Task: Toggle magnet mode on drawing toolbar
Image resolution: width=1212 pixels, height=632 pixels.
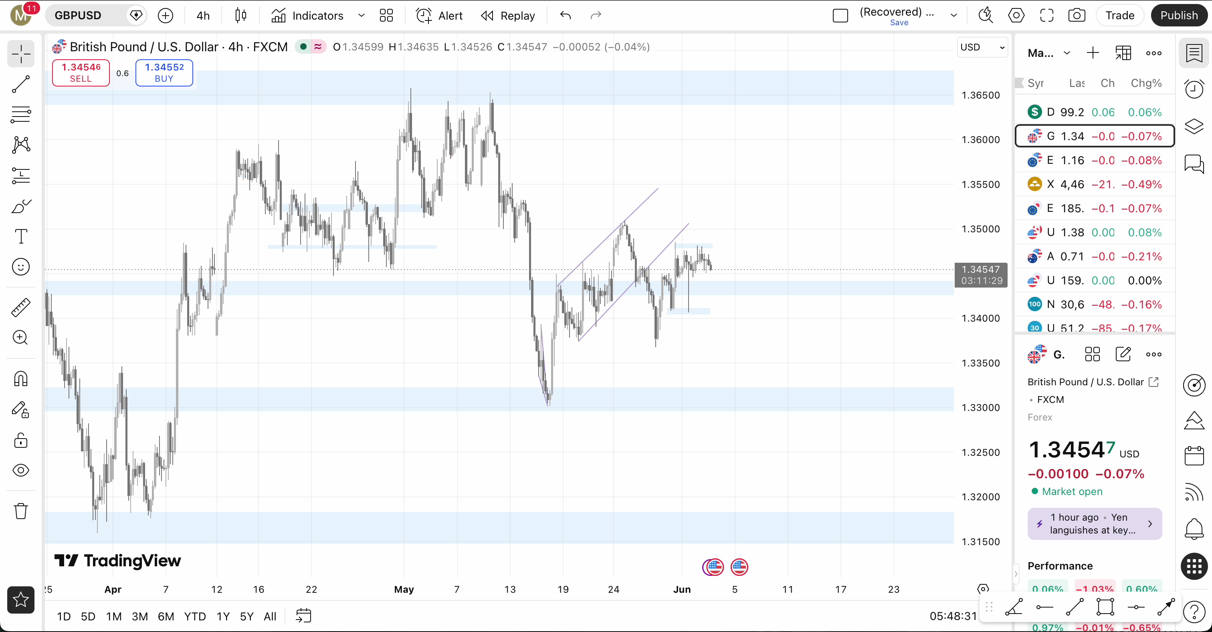Action: coord(21,378)
